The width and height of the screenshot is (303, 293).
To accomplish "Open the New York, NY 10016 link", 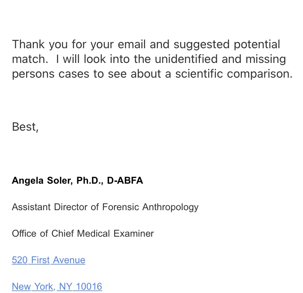I will pos(57,286).
